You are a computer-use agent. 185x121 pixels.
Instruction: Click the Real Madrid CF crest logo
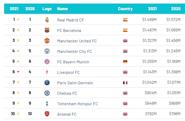coord(47,20)
